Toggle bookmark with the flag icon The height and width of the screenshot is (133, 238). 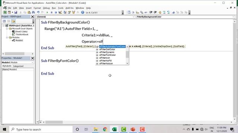tap(173, 13)
